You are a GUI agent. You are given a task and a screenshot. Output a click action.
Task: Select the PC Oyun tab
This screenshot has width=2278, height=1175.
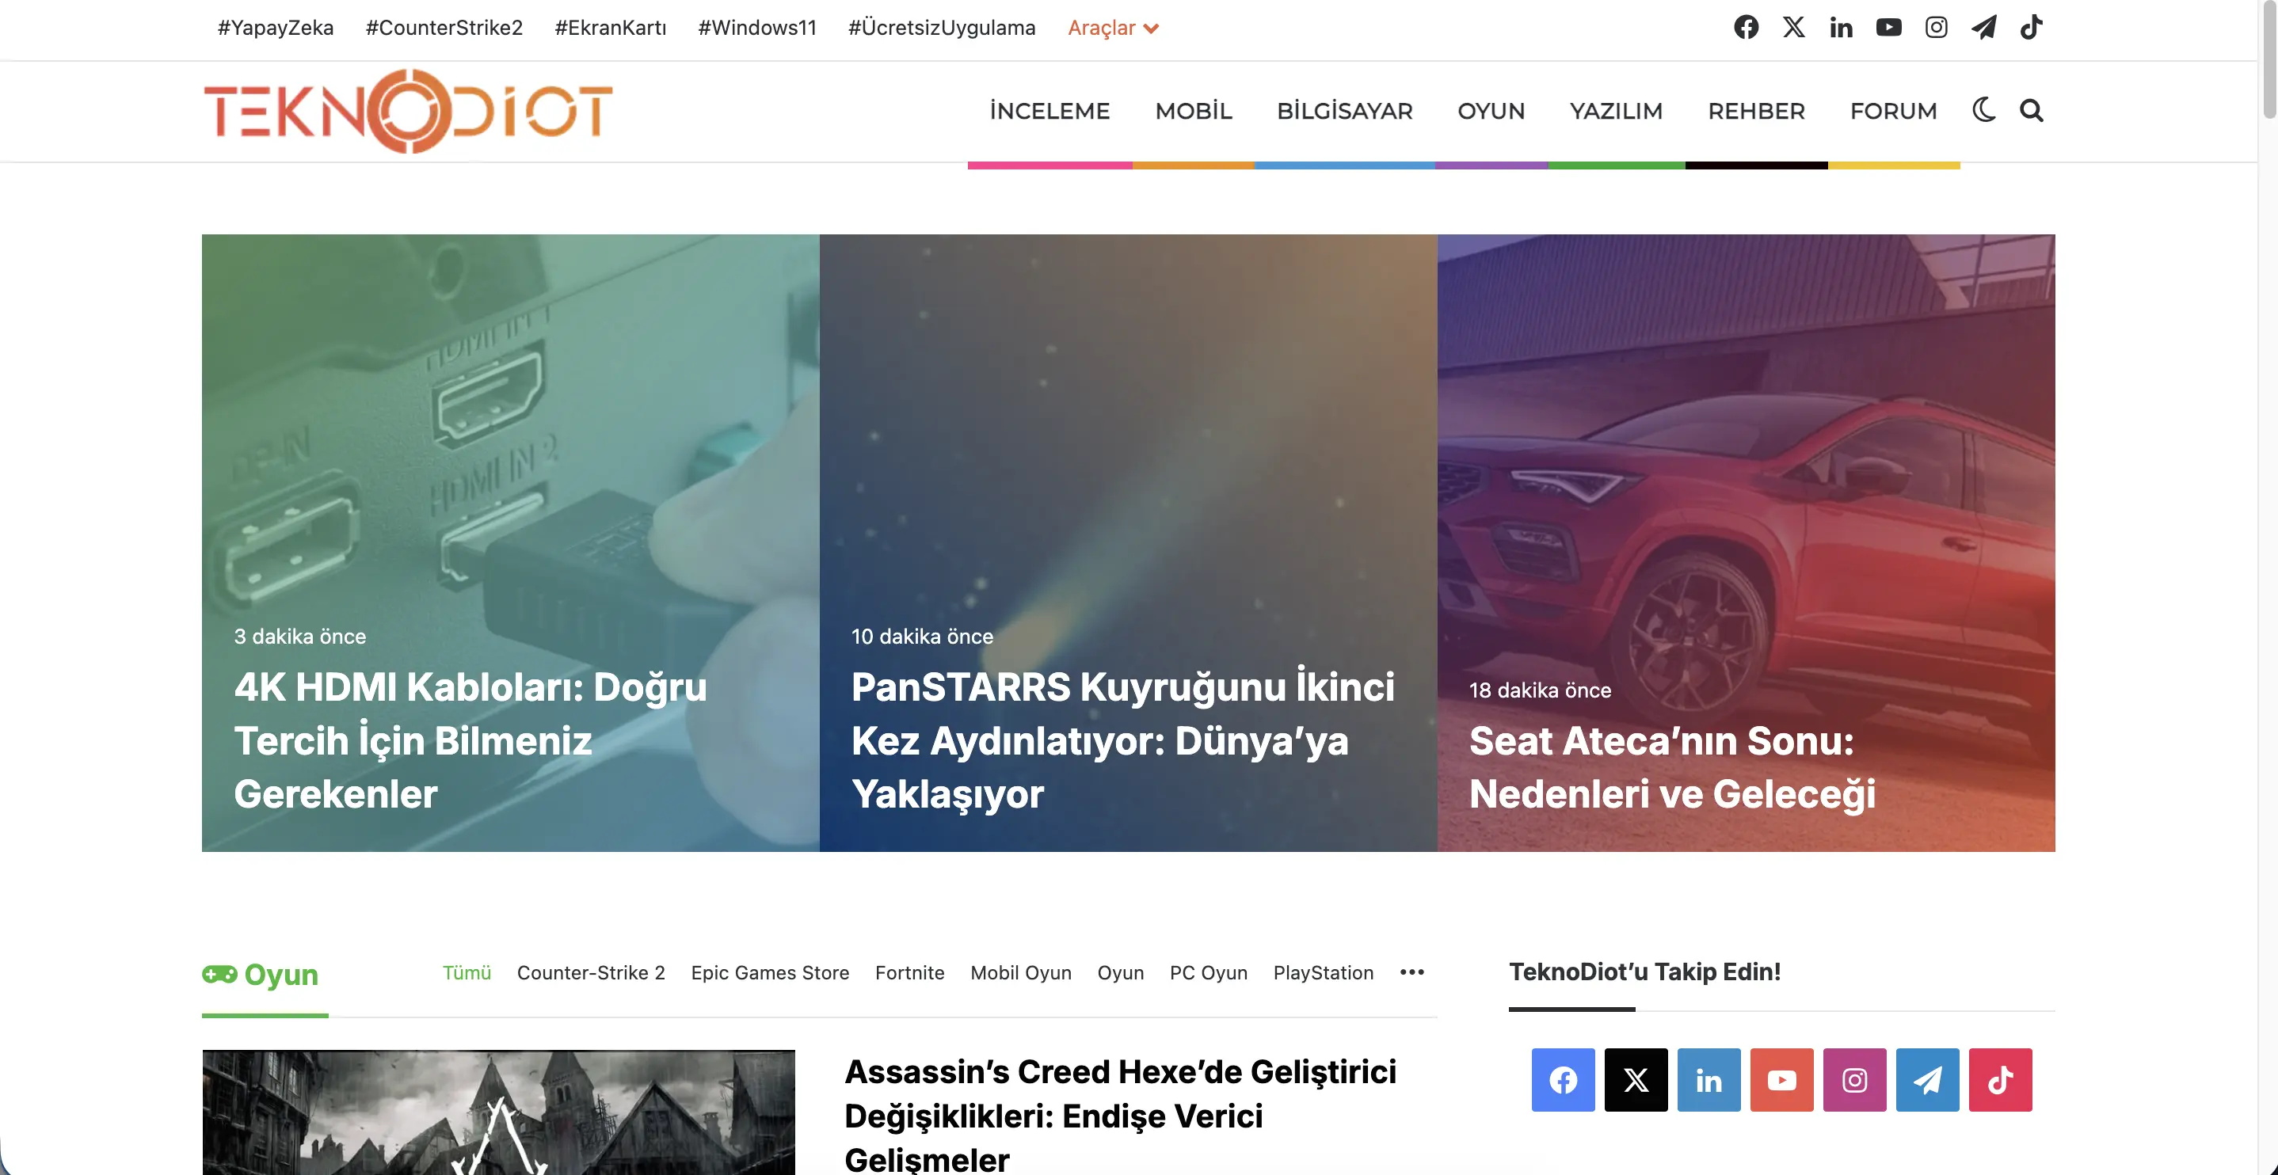click(1208, 972)
